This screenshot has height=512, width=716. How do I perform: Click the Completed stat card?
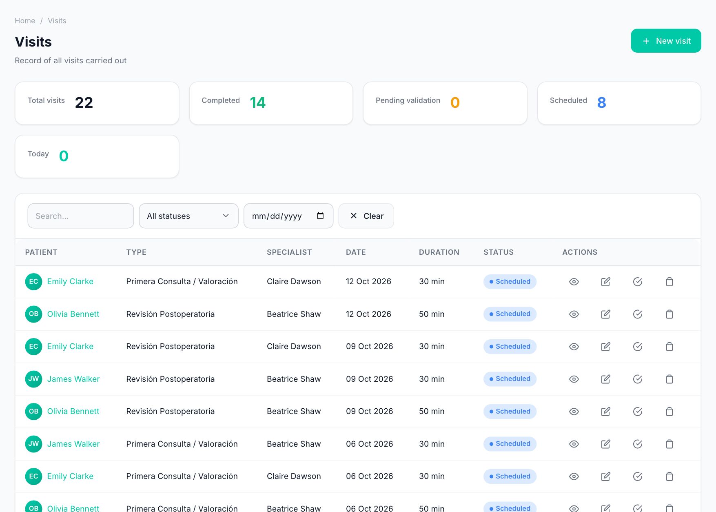[x=271, y=103]
